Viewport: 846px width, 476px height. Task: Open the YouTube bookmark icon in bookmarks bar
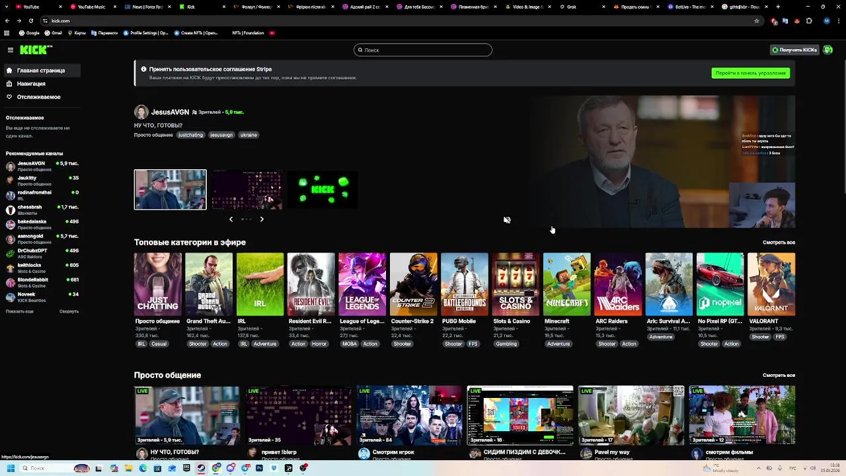(x=272, y=32)
